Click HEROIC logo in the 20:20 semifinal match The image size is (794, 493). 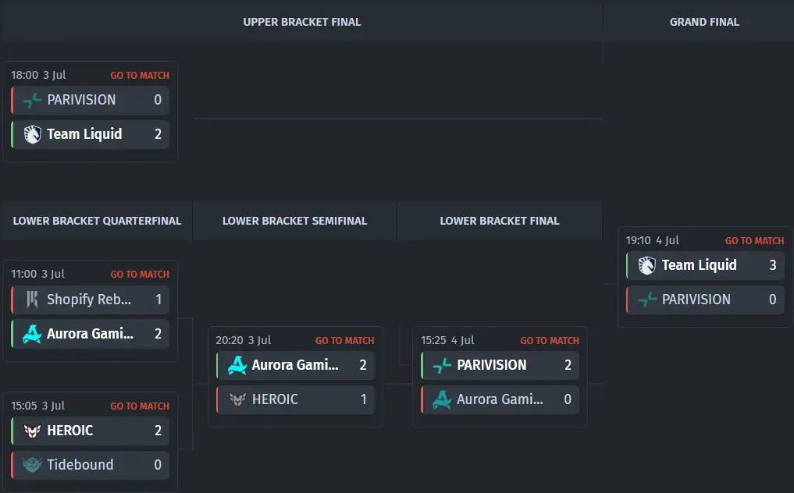click(x=237, y=399)
